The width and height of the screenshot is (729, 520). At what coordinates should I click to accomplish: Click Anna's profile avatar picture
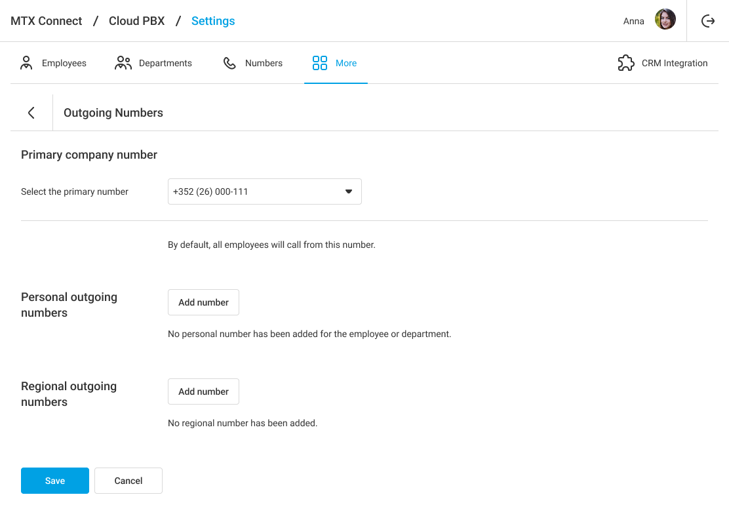coord(665,20)
